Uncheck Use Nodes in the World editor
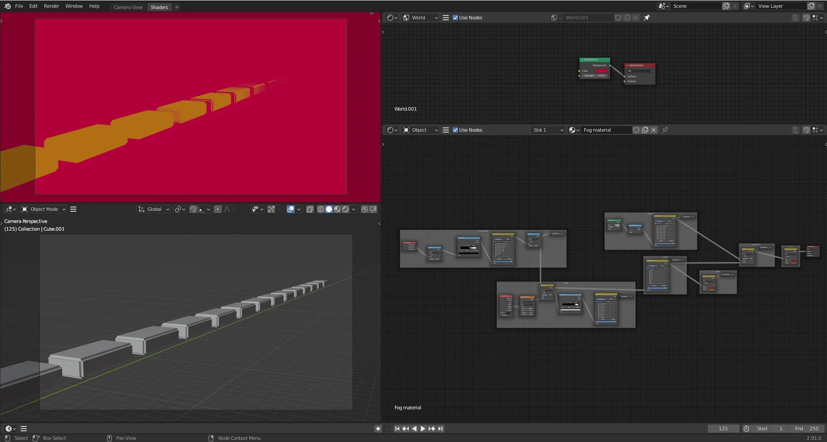Screen dimensions: 827x442 455,18
